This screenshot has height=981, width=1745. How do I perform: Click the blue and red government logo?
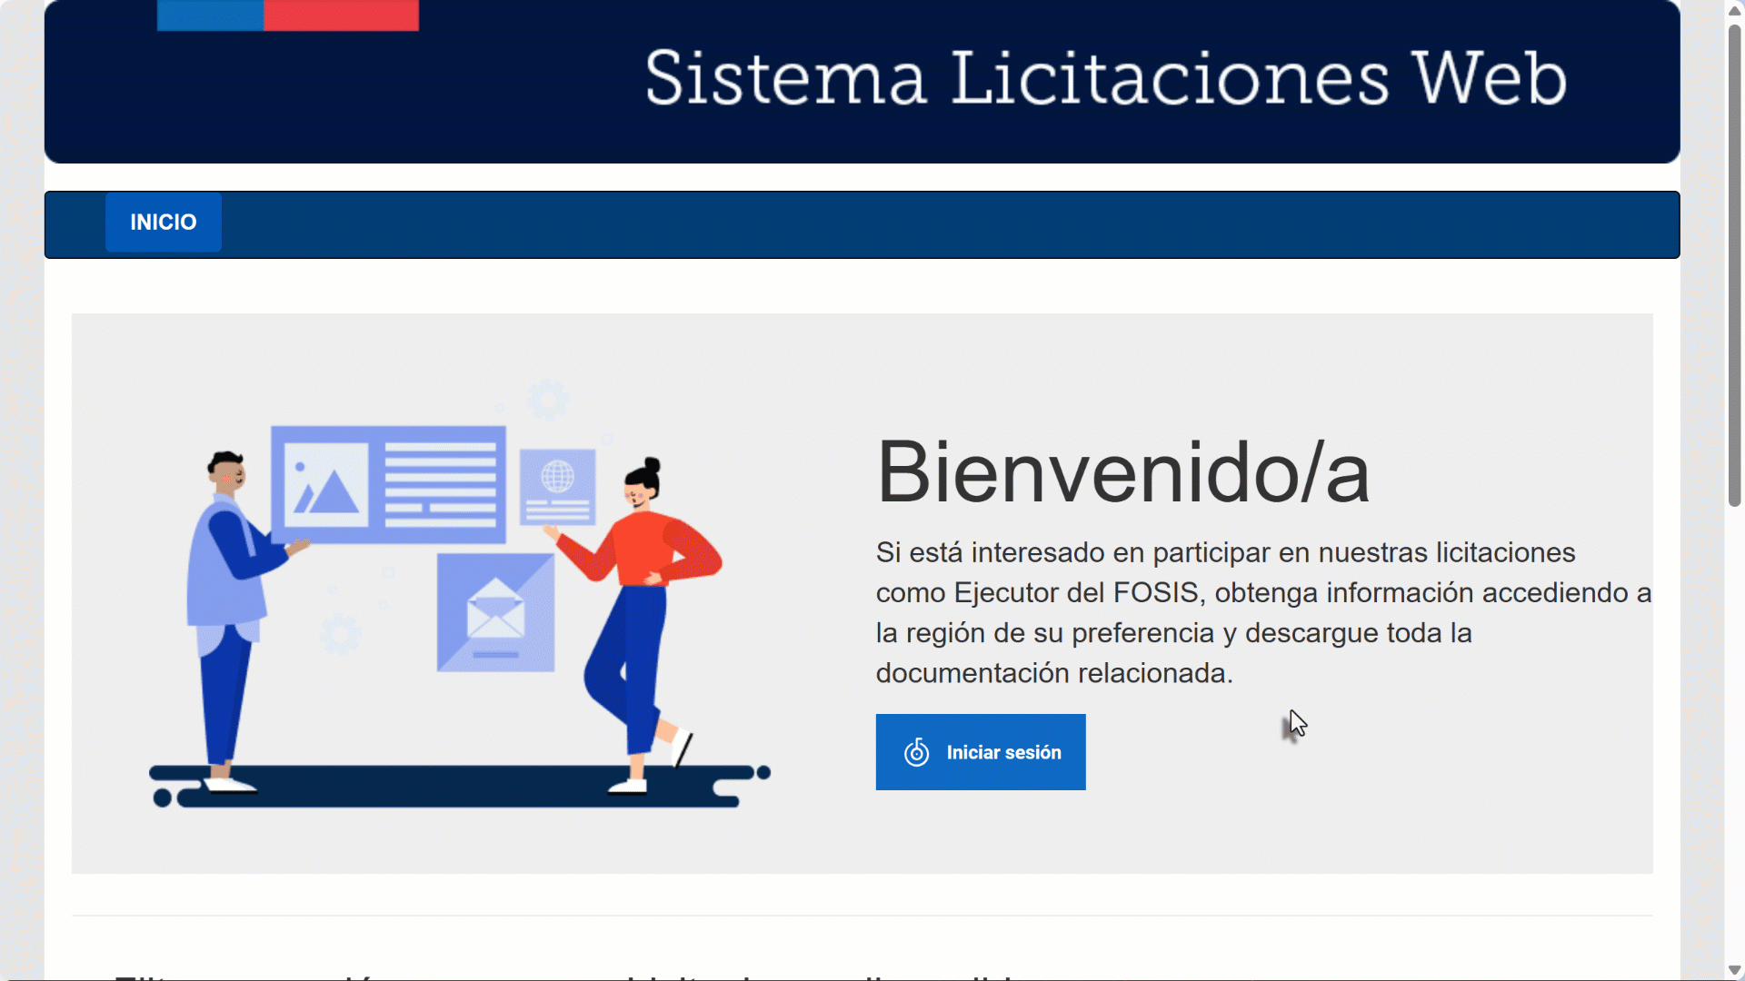click(x=287, y=15)
